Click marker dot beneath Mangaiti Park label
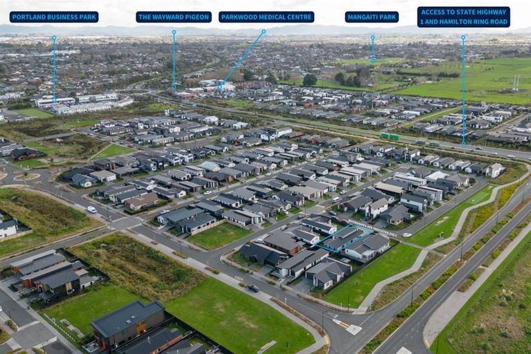 point(372,37)
